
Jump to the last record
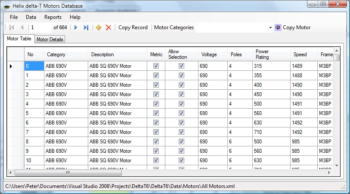[86, 27]
